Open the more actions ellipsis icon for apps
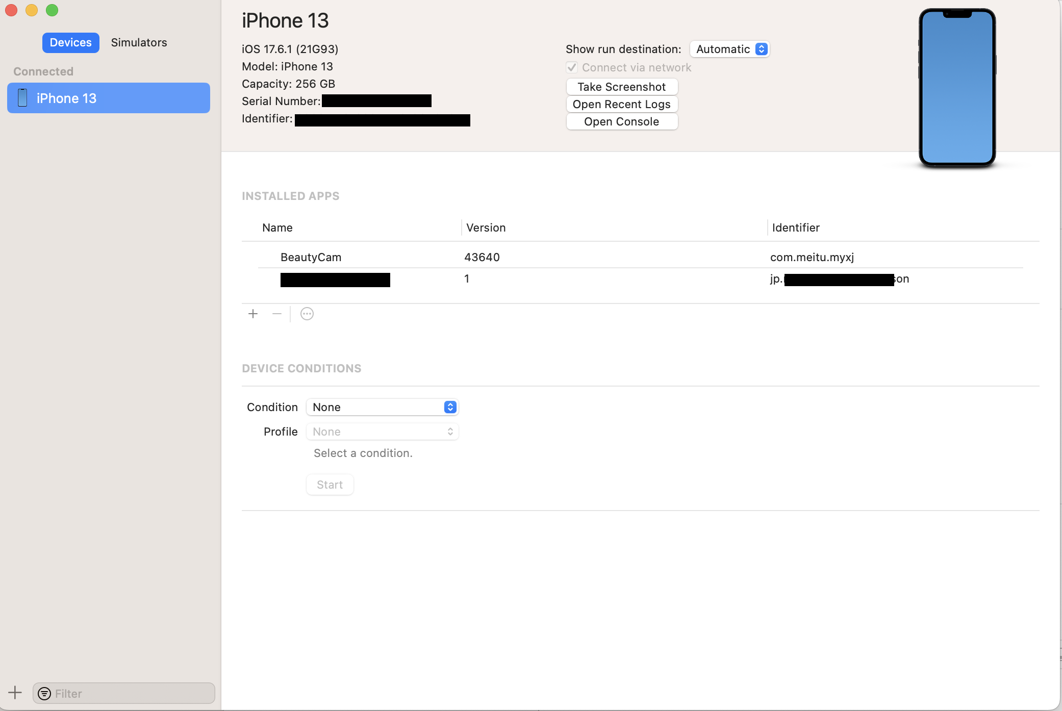The image size is (1062, 711). 307,314
